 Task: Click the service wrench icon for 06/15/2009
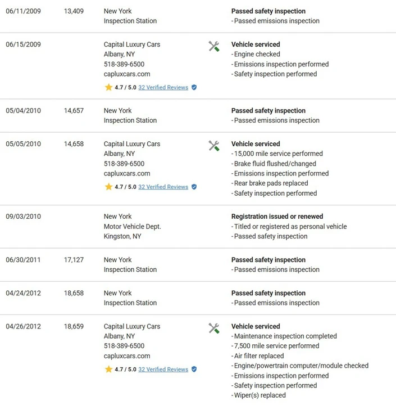coord(214,47)
